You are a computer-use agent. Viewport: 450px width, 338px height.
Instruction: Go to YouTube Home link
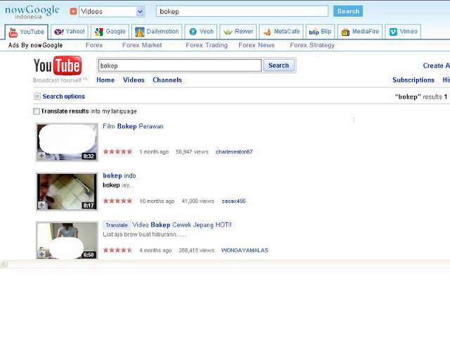(105, 80)
